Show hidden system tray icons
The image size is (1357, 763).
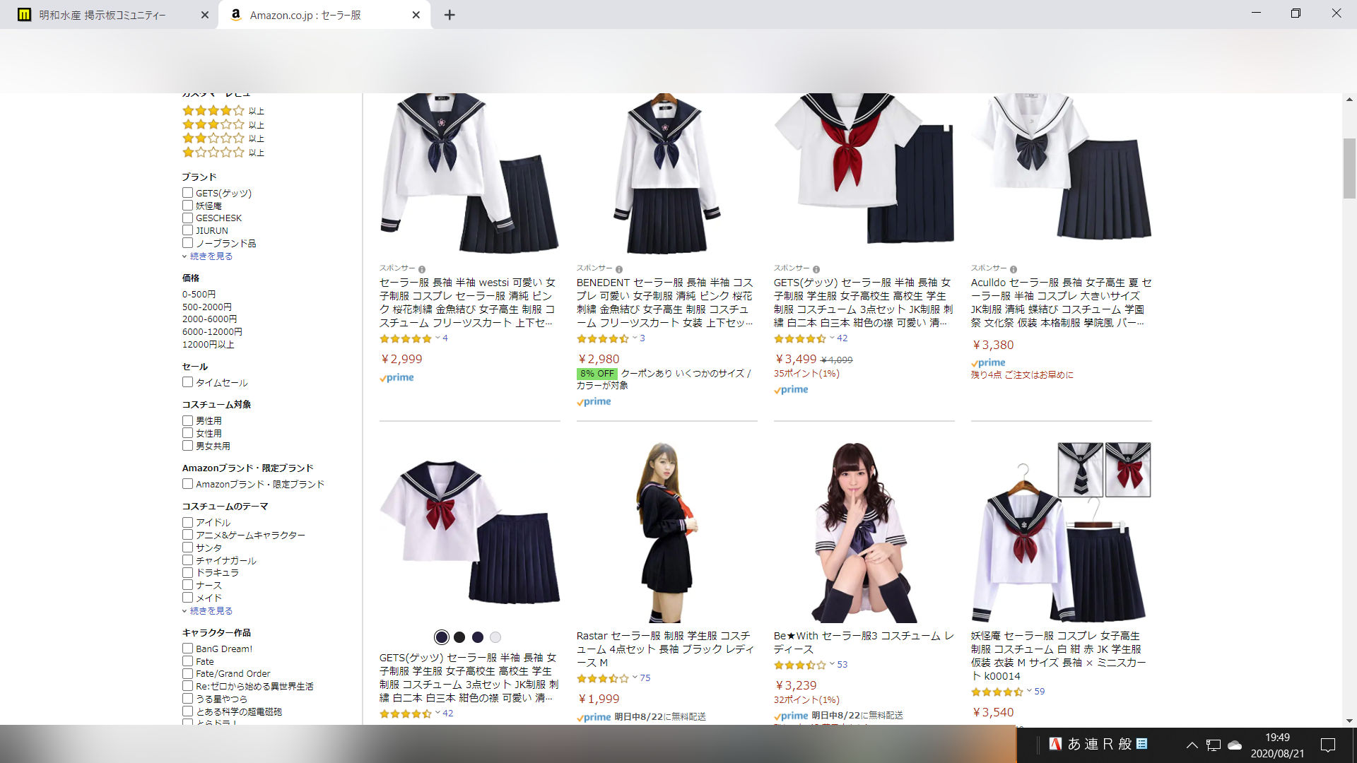(1192, 745)
